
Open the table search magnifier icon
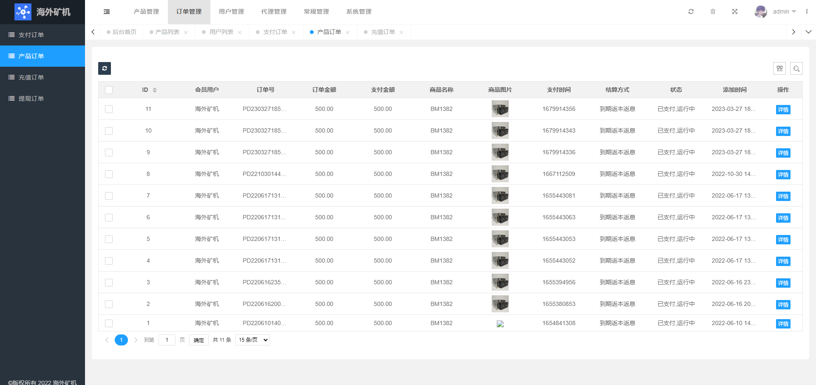click(x=796, y=68)
